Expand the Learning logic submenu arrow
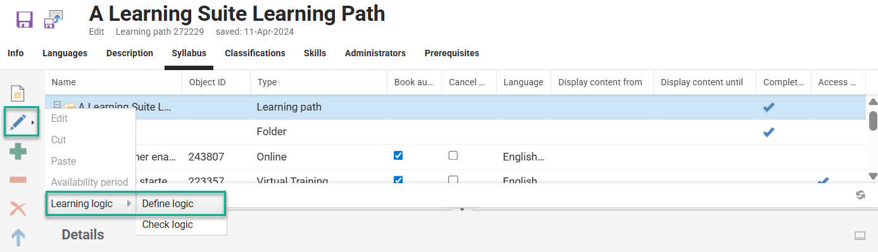This screenshot has width=878, height=252. pos(129,203)
